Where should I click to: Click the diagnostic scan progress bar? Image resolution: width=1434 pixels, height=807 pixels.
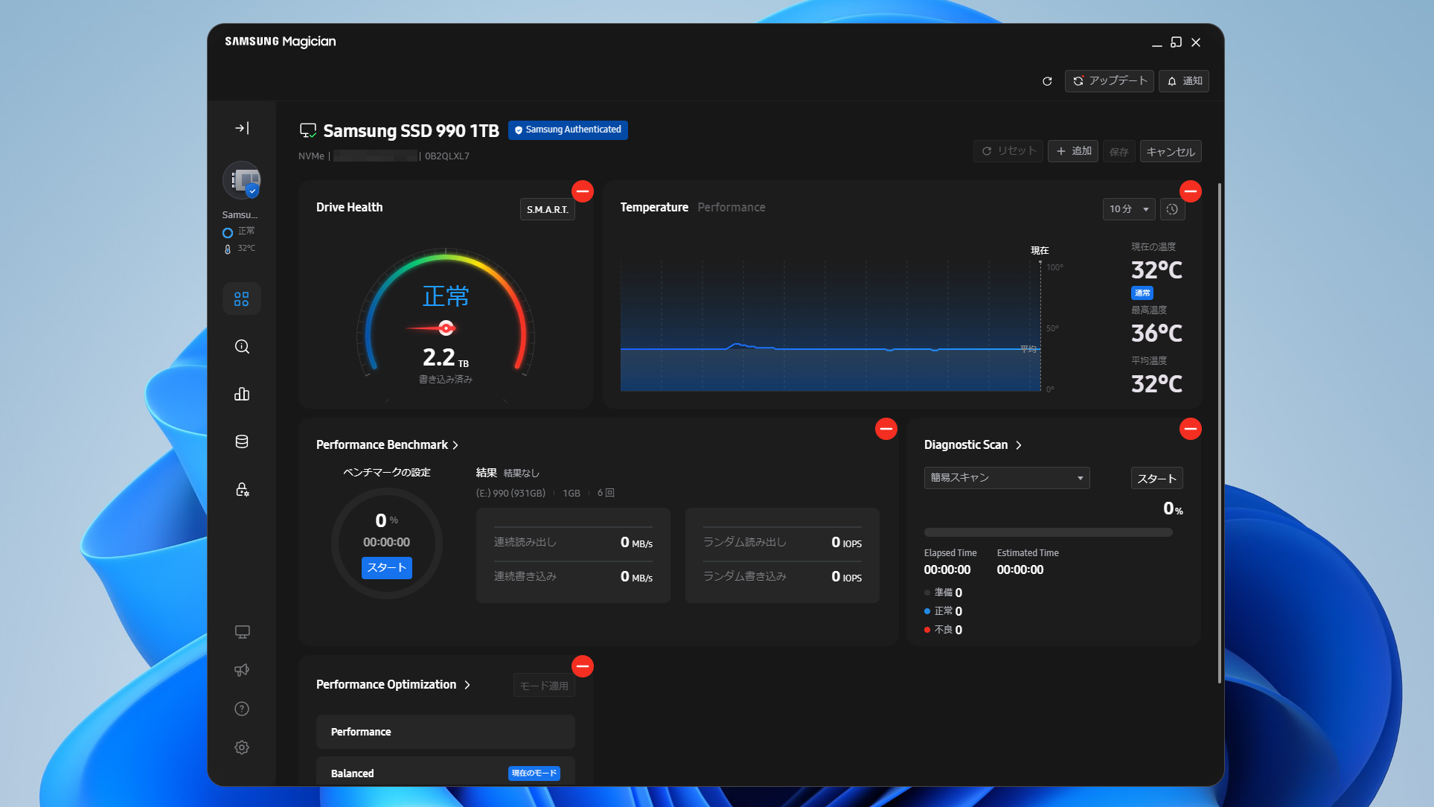(1048, 532)
